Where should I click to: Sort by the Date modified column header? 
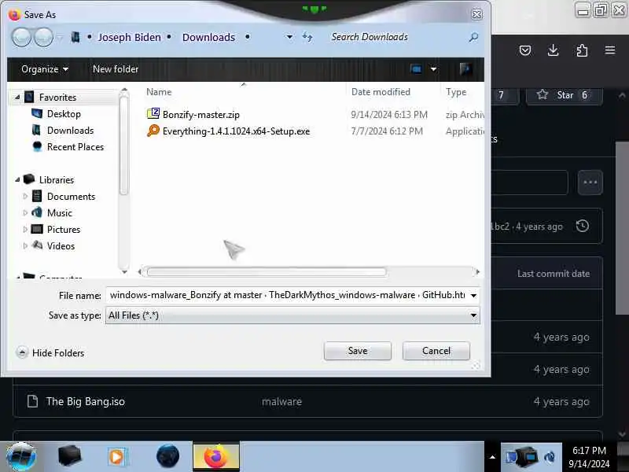(381, 92)
